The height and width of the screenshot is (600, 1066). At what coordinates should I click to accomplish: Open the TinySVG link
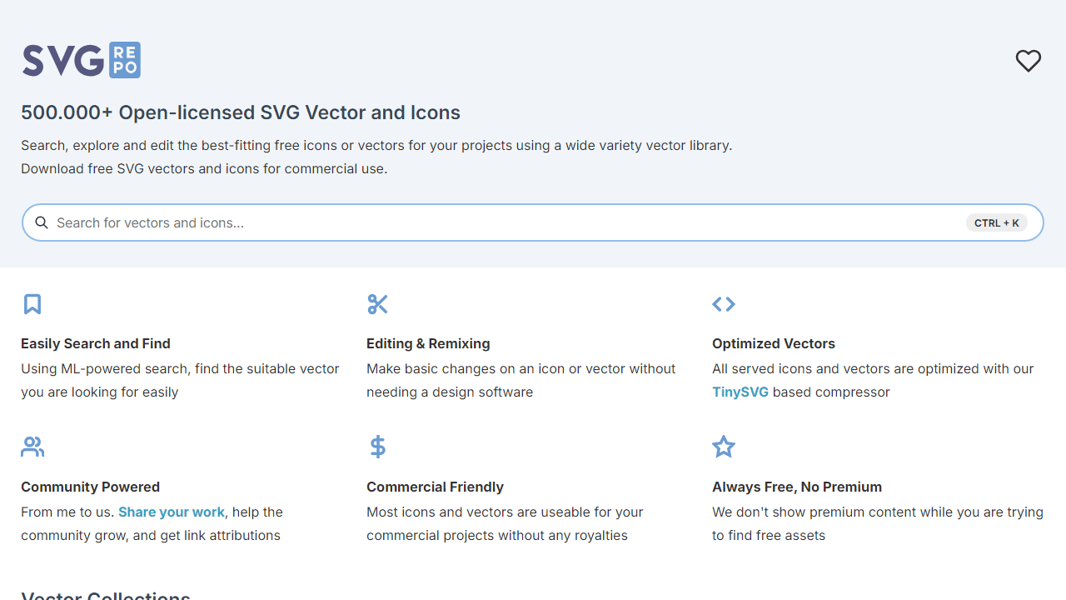click(x=740, y=392)
